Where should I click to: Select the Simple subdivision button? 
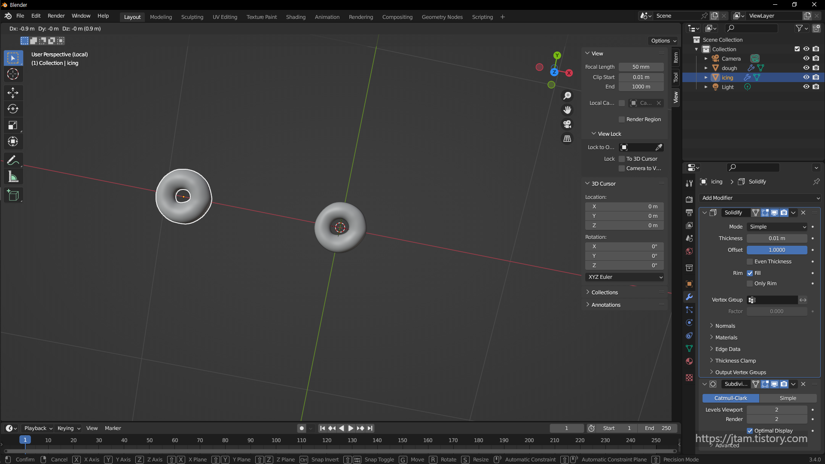tap(788, 398)
